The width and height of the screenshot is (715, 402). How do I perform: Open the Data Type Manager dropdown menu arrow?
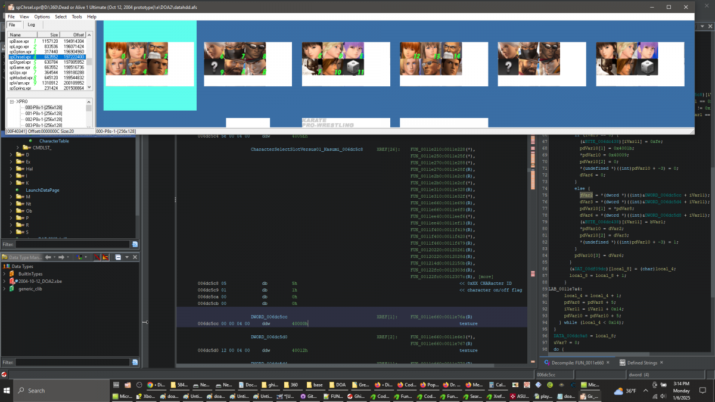[x=127, y=257]
